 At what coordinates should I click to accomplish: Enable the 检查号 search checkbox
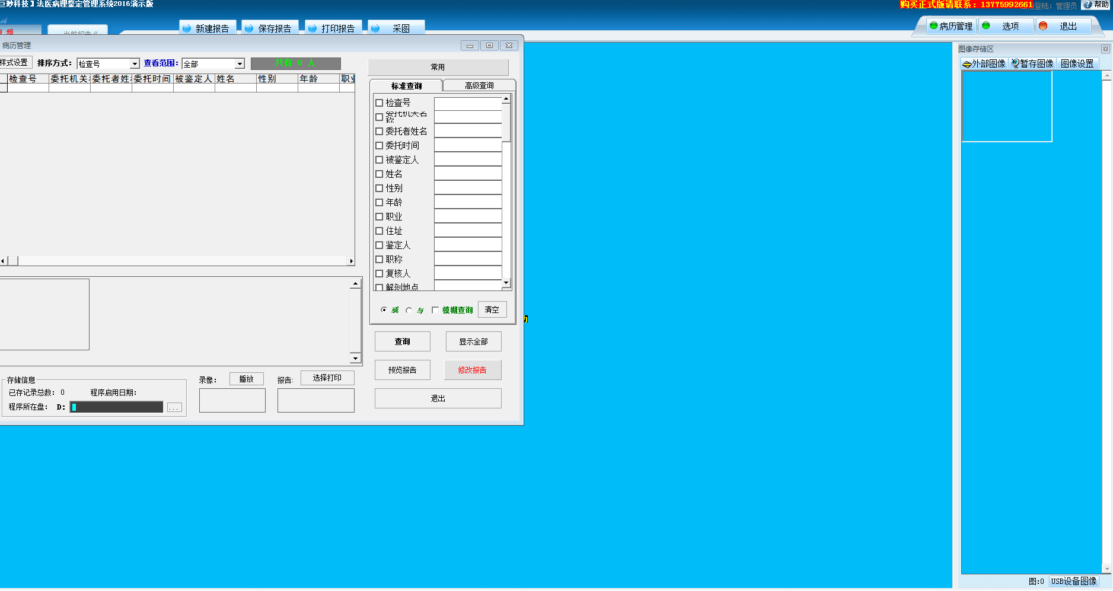(379, 103)
